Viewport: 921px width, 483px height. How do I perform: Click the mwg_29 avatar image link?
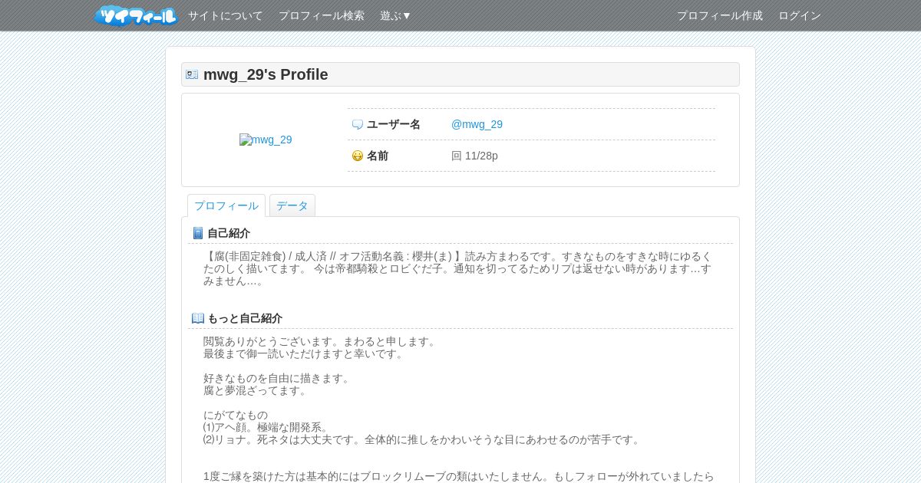point(266,140)
